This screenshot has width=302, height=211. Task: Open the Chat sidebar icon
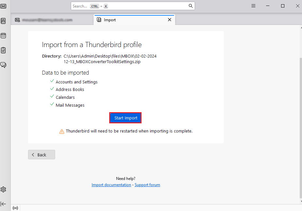point(3,65)
